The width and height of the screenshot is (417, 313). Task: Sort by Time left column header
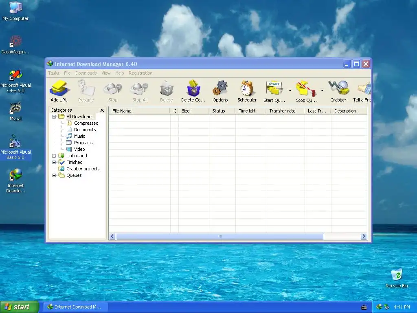[250, 111]
